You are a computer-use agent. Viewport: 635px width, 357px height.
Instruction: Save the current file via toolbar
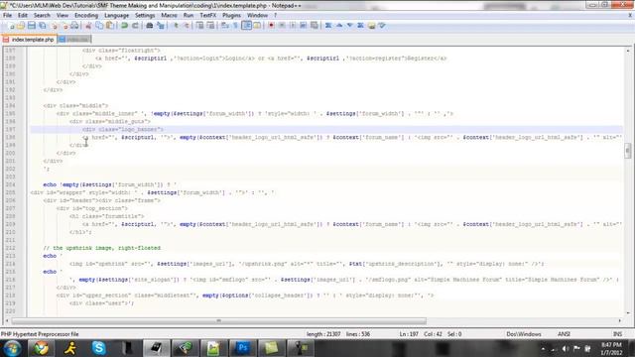click(x=32, y=26)
